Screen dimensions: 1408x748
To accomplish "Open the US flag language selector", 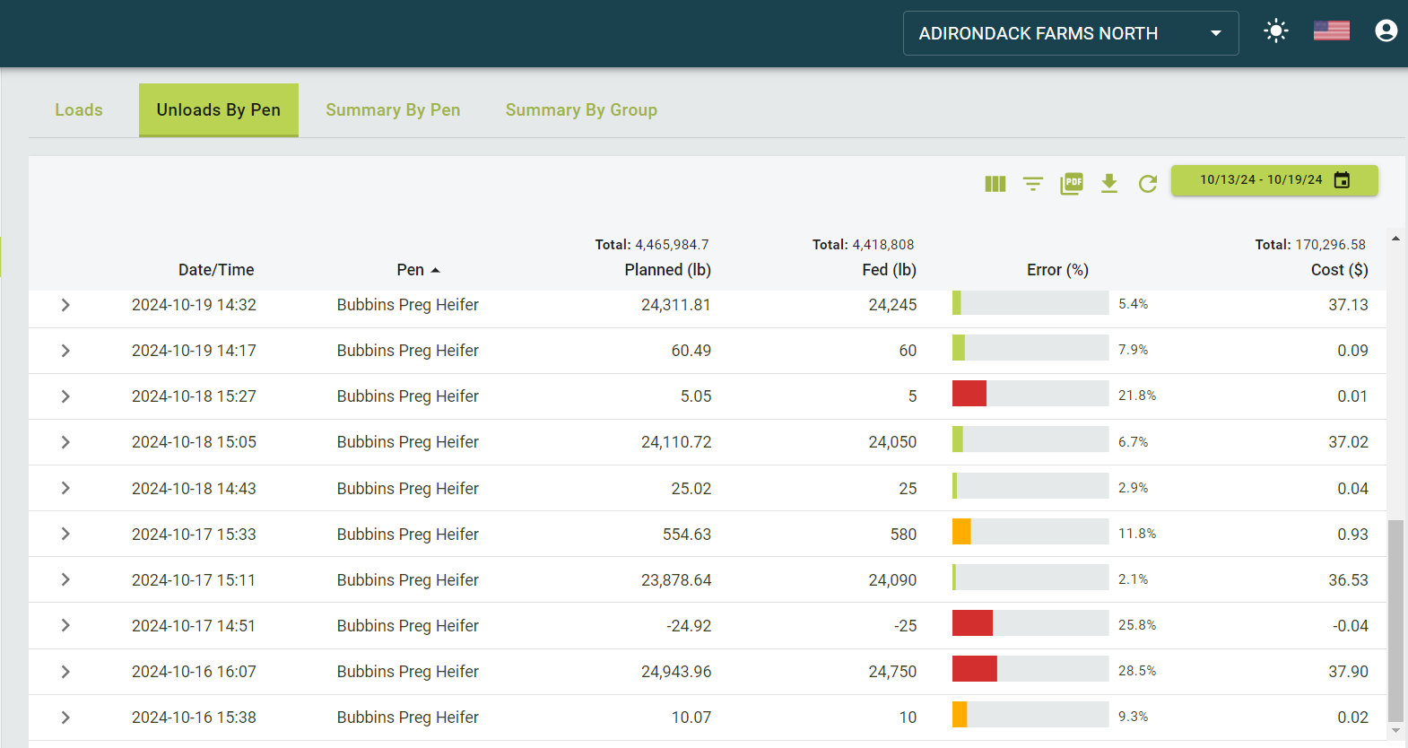I will [1331, 31].
